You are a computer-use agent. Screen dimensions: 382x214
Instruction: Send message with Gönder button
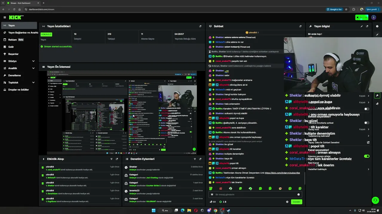point(296,202)
